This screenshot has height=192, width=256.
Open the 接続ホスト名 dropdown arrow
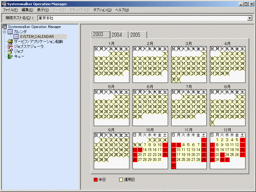(249, 18)
